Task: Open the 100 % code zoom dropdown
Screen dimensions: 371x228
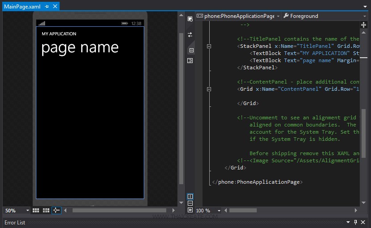Action: [x=219, y=211]
